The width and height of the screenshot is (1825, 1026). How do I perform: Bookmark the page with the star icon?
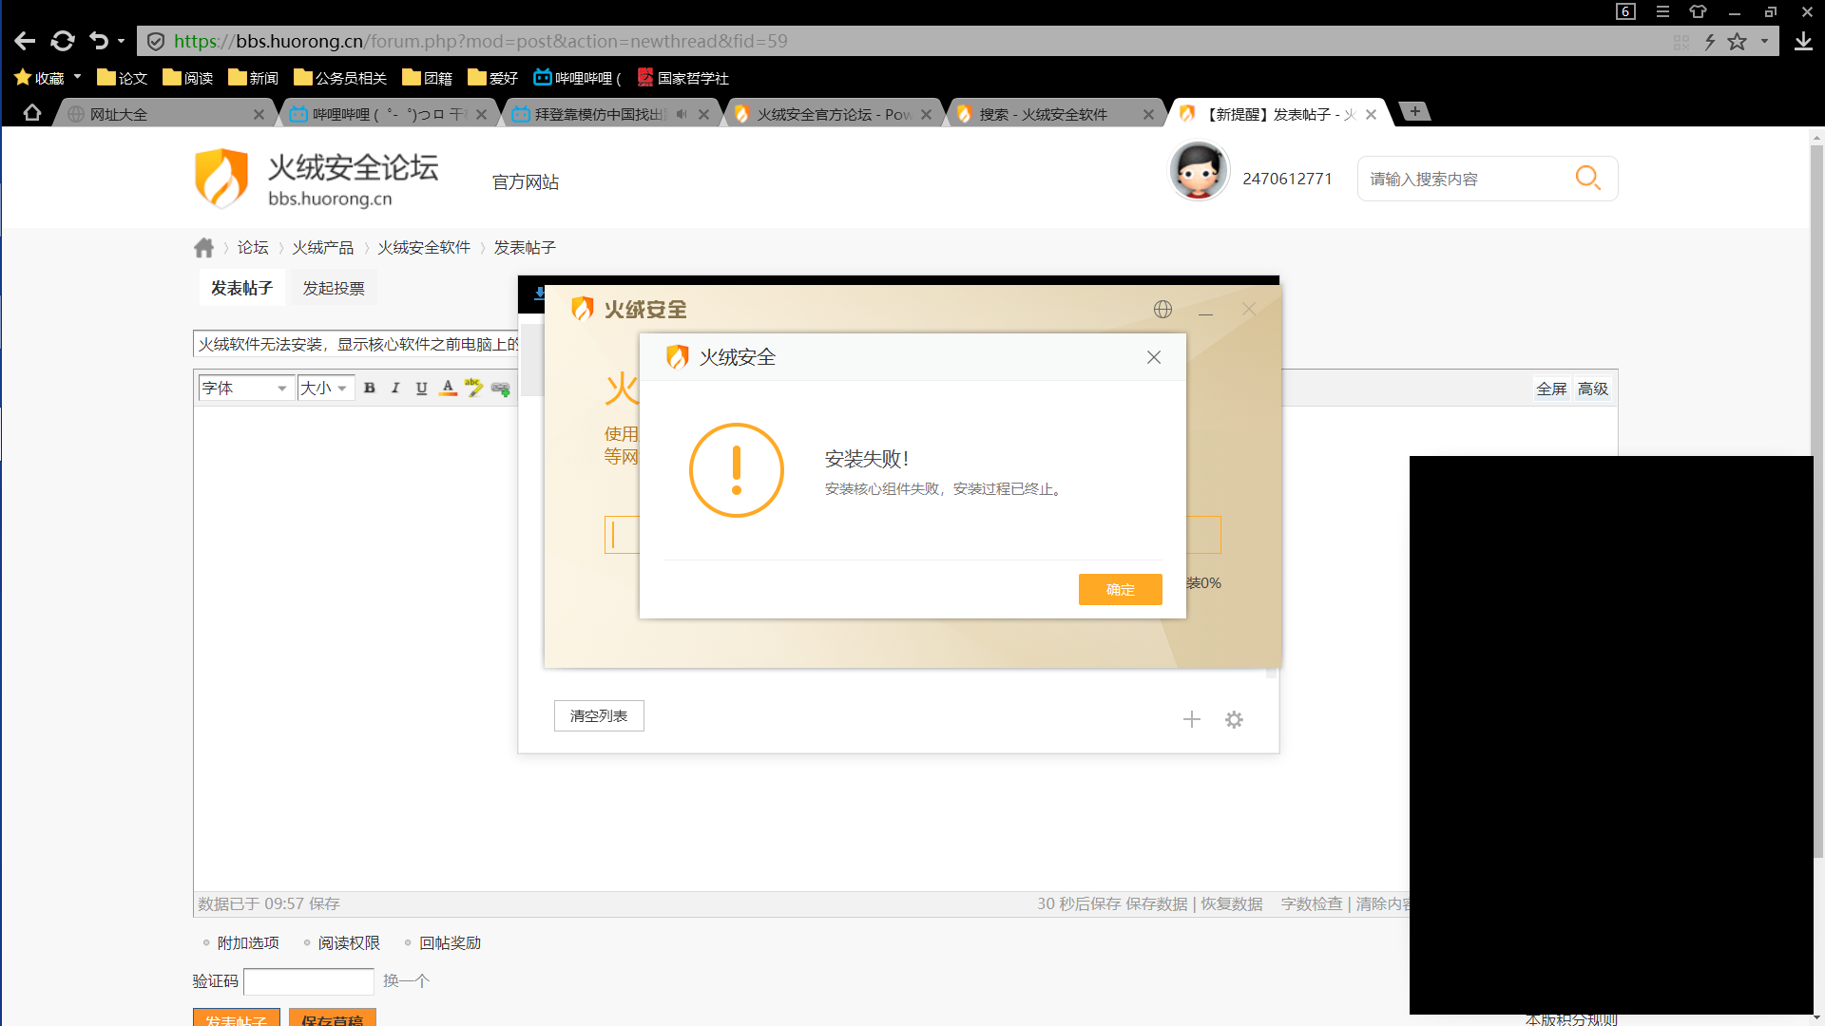point(1738,42)
